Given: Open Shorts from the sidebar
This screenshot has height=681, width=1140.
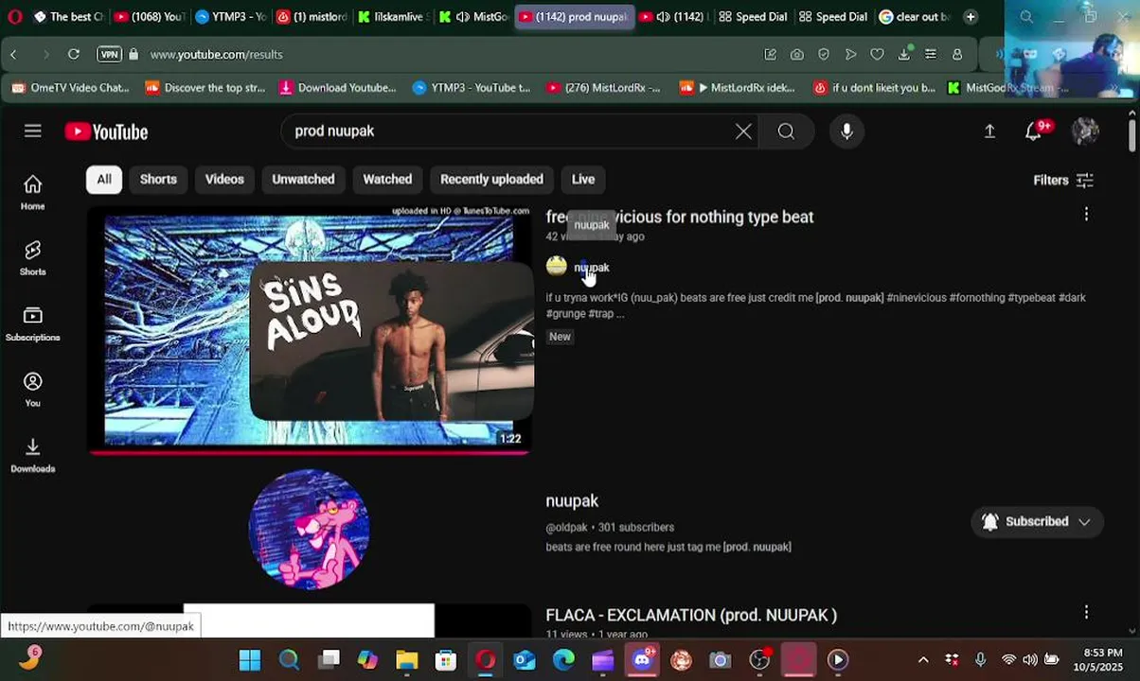Looking at the screenshot, I should (x=33, y=257).
